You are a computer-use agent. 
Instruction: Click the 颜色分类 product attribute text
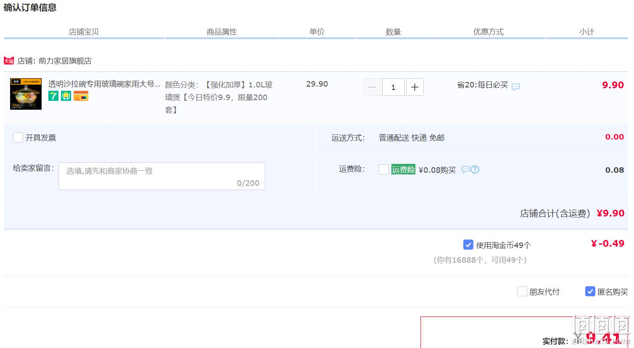(x=219, y=97)
